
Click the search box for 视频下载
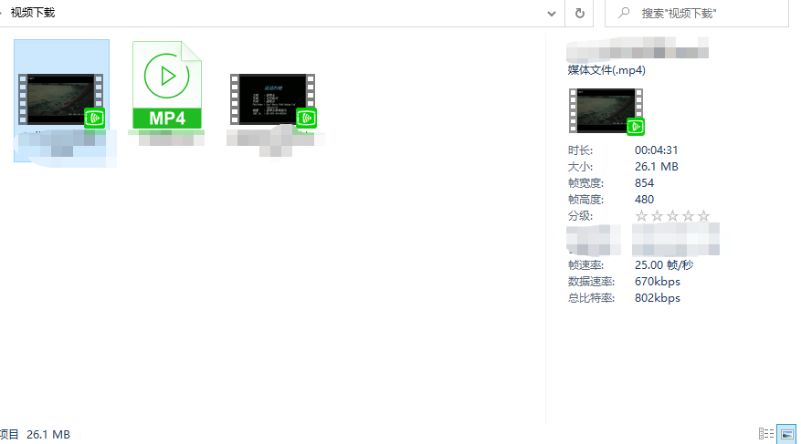click(697, 14)
